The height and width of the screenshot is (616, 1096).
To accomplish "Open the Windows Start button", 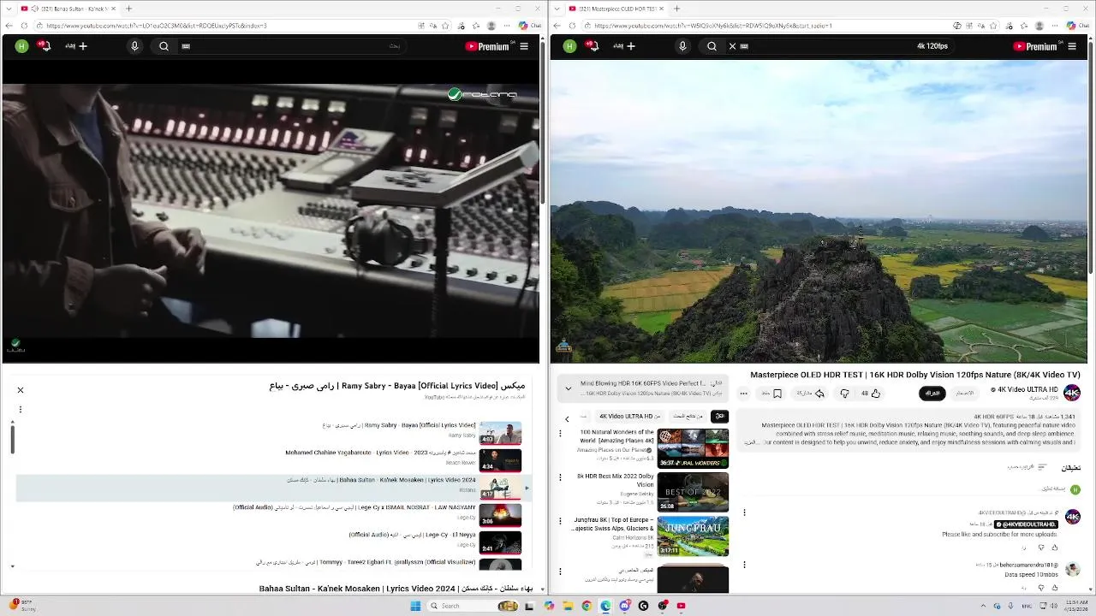I will coord(416,606).
